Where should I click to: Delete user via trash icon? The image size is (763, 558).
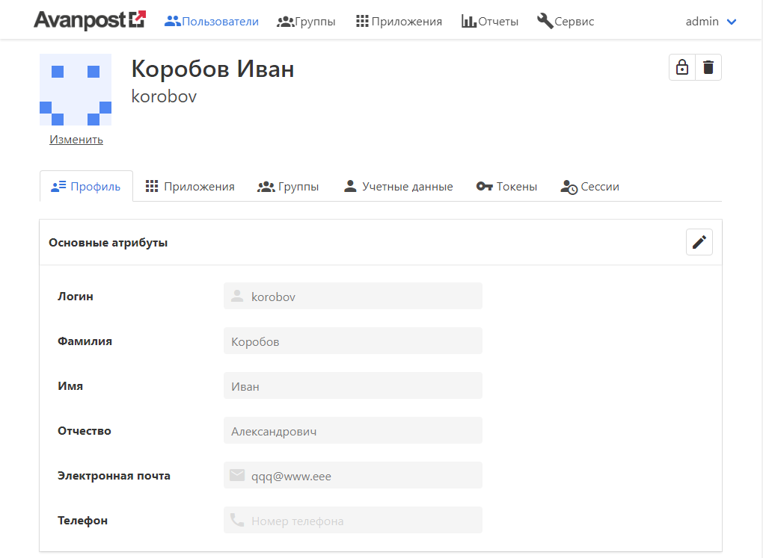pyautogui.click(x=708, y=67)
